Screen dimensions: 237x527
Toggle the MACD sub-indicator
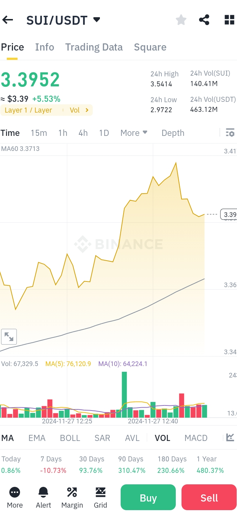[196, 438]
